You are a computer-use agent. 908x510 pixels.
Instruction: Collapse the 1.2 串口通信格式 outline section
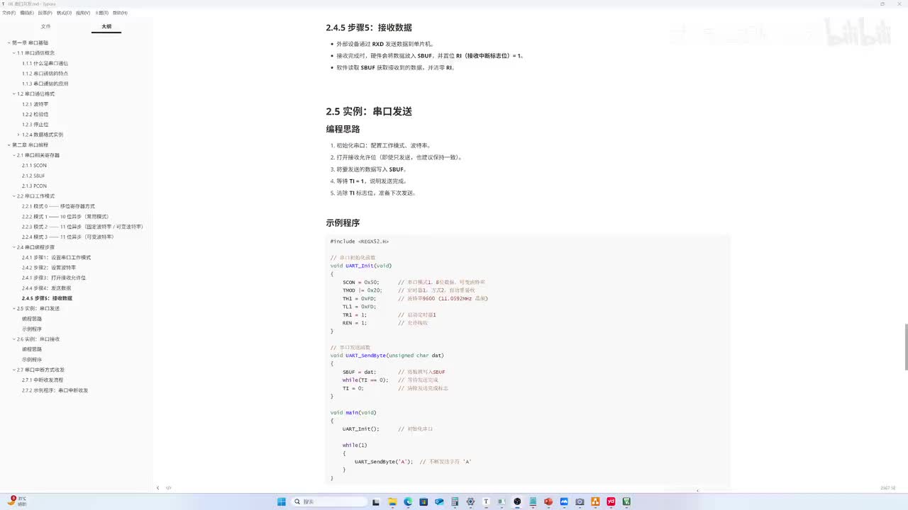(x=13, y=93)
